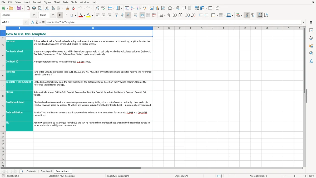This screenshot has width=316, height=178.
Task: Open the Conditional formatting dropdown arrow
Action: click(x=241, y=15)
